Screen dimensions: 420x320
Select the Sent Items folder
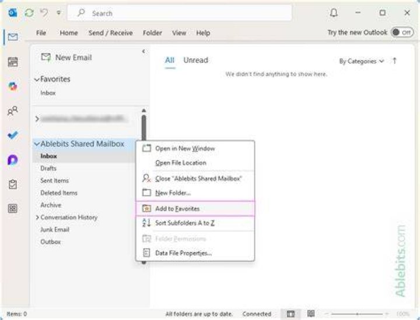click(x=54, y=180)
